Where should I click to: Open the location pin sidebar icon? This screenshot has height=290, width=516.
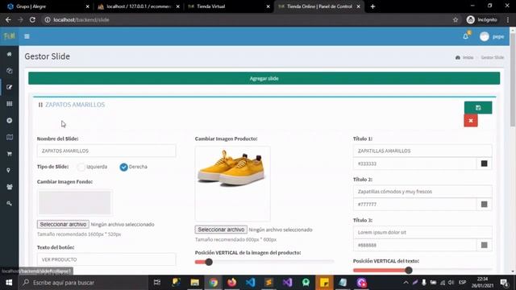(x=9, y=170)
